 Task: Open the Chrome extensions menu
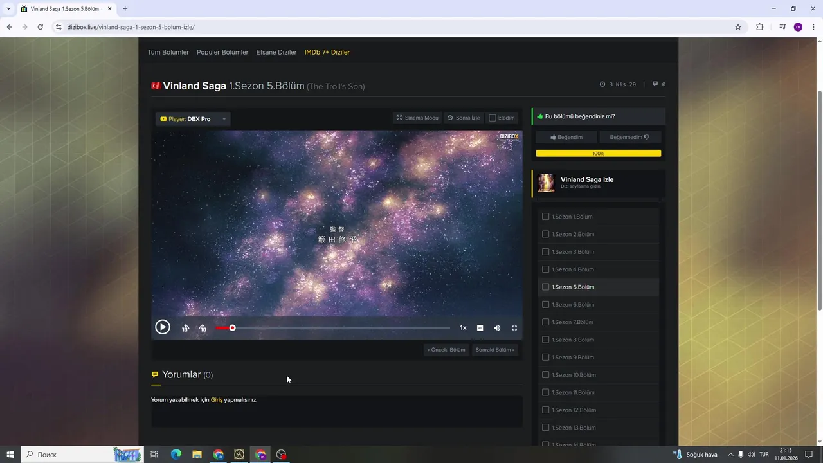click(759, 27)
